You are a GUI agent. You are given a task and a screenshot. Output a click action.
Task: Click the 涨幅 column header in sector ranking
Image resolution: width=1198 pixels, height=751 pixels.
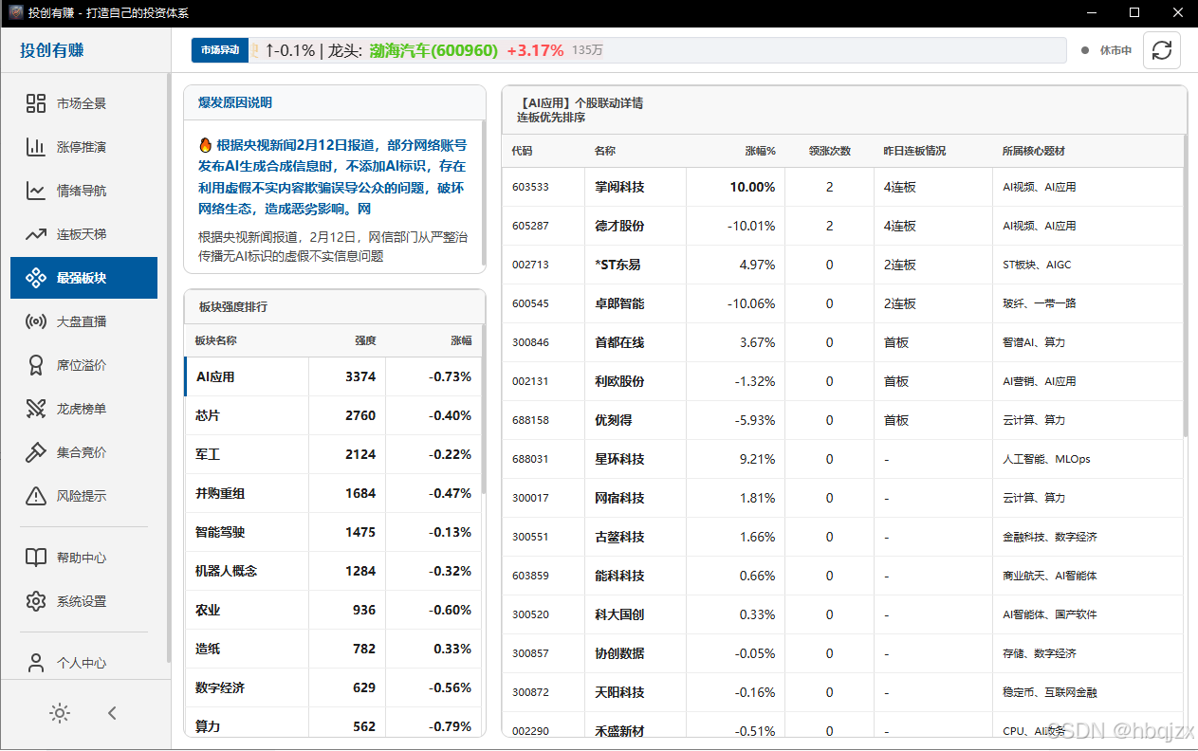point(460,340)
